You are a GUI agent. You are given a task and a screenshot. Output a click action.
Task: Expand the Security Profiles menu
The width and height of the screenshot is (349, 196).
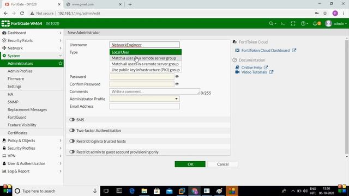click(32, 148)
